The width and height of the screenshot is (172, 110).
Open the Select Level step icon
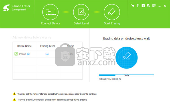(x=81, y=12)
